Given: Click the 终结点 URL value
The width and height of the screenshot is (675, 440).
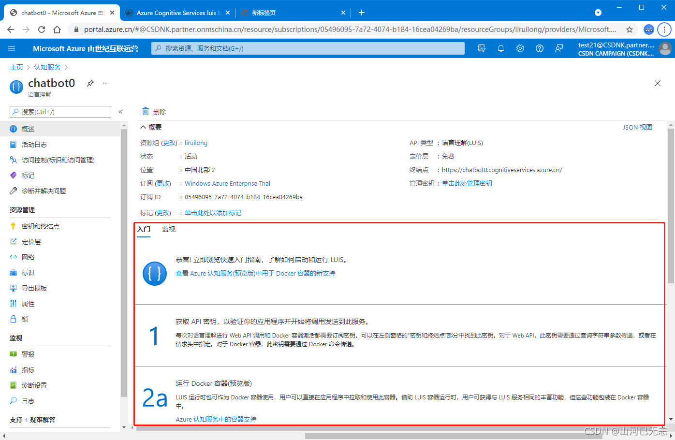Looking at the screenshot, I should [x=502, y=170].
